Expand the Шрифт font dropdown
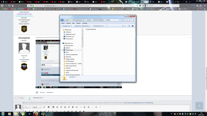Viewport: 207px width, 116px height. (x=36, y=107)
